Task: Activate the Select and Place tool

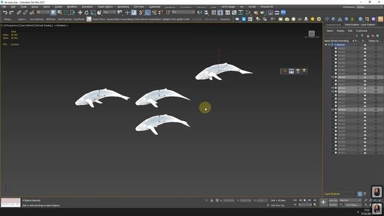Action: (99, 13)
